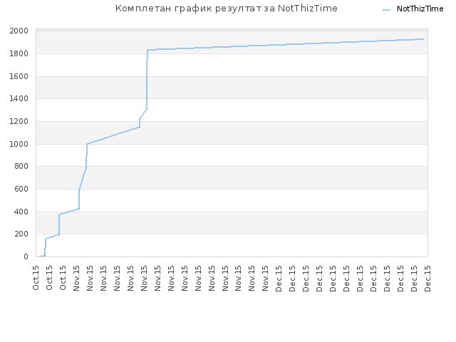This screenshot has width=456, height=342.
Task: Click the 200 y-axis label
Action: [x=21, y=234]
